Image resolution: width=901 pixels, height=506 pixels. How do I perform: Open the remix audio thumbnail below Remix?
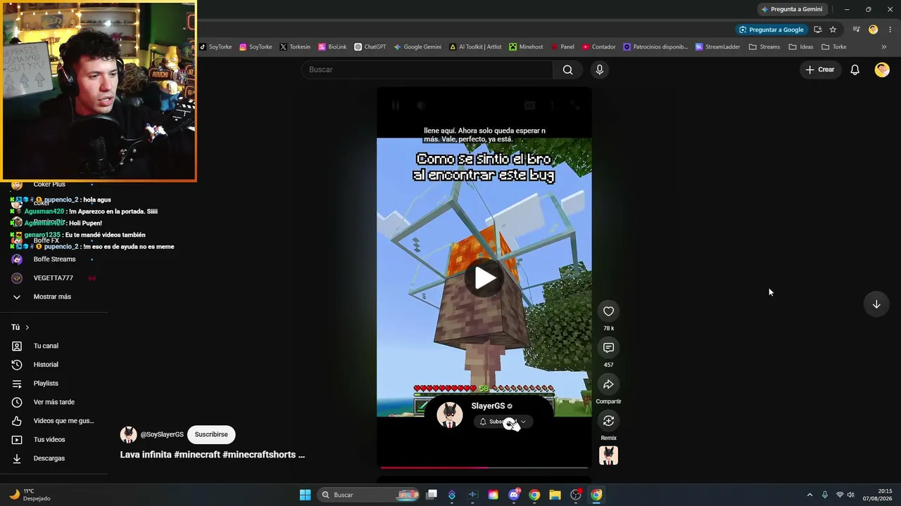point(608,455)
